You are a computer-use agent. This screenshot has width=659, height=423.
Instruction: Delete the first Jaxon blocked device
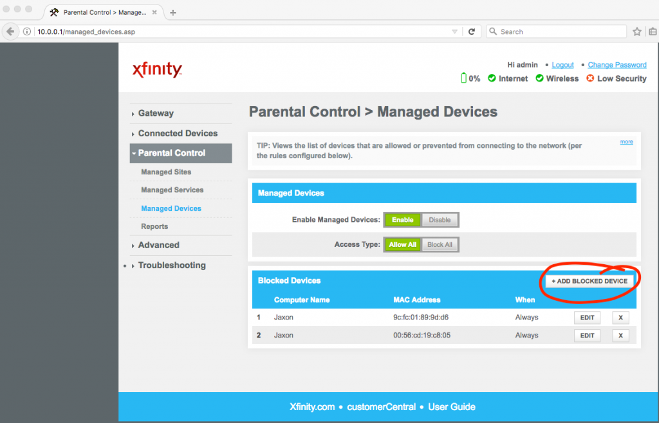[620, 318]
